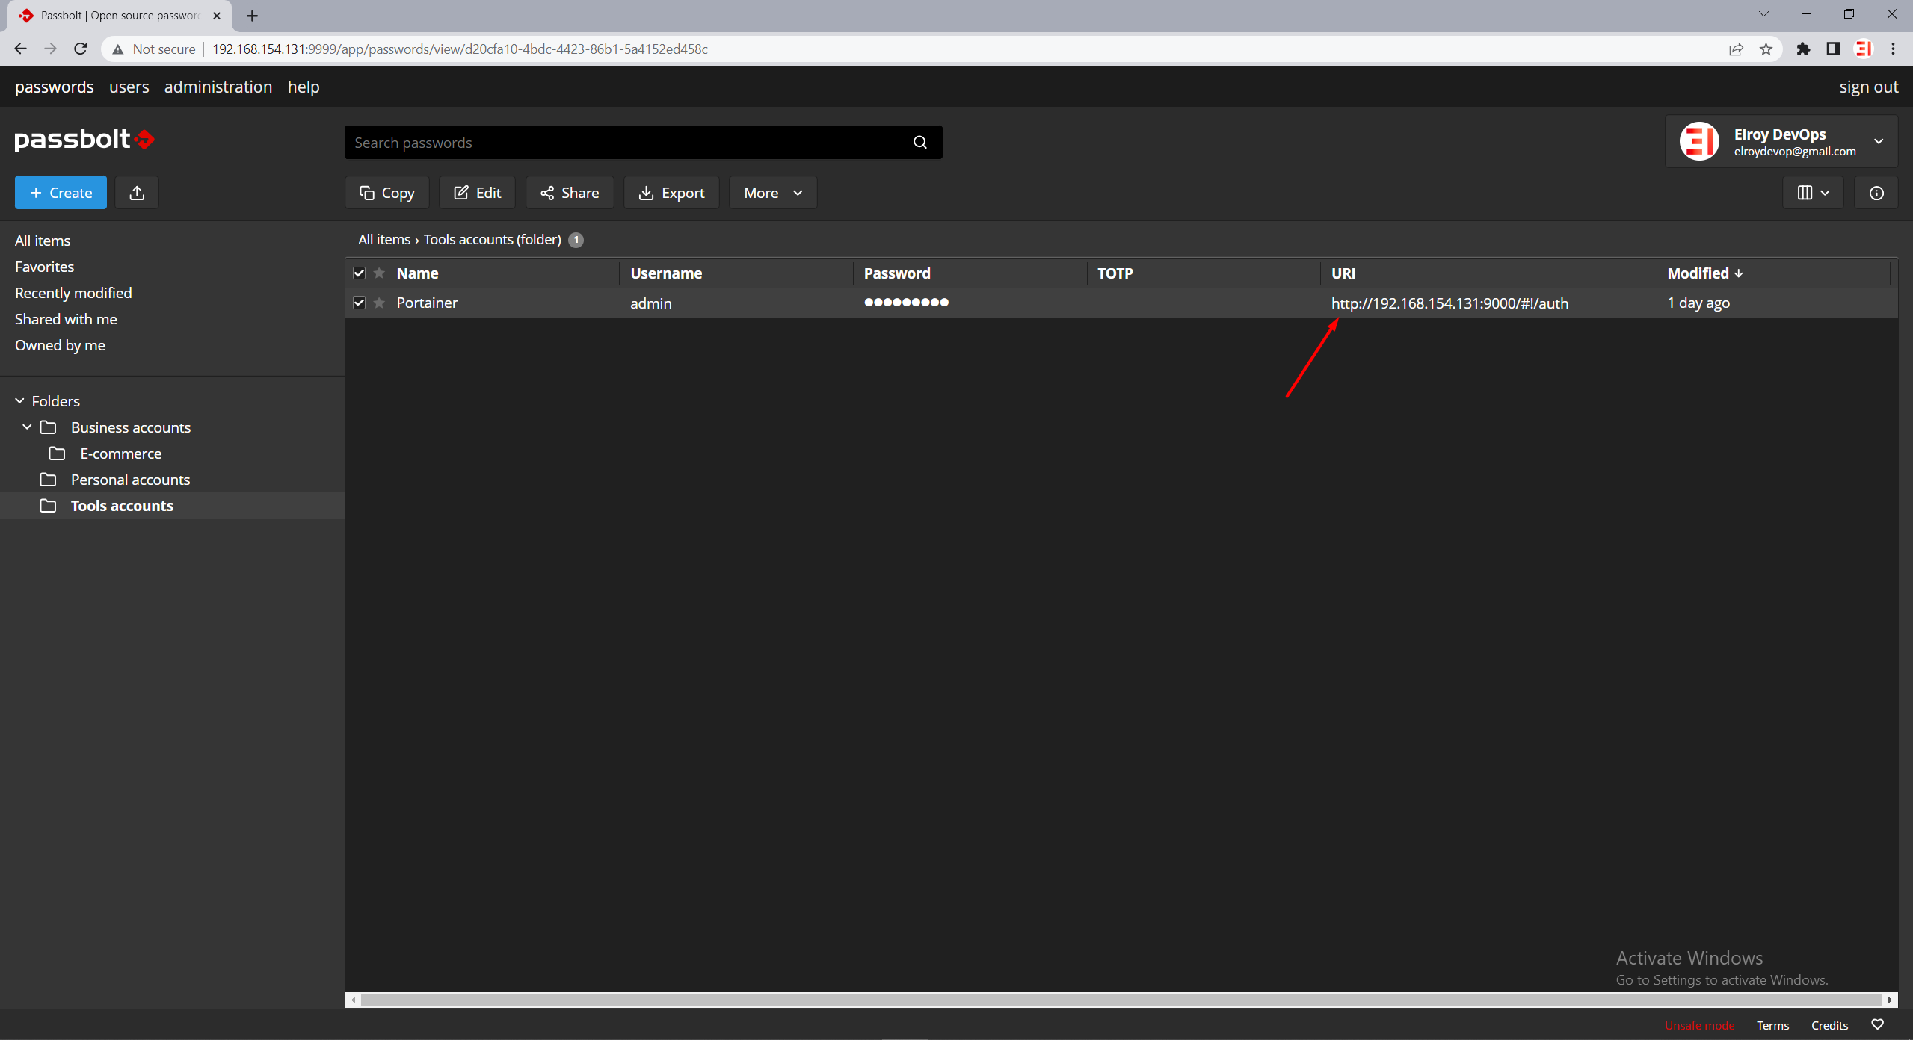1913x1040 pixels.
Task: Open the users menu
Action: pos(129,87)
